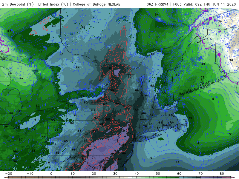The height and width of the screenshot is (179, 239).
Task: Click the 20 label on the color scale
Action: tap(94, 174)
